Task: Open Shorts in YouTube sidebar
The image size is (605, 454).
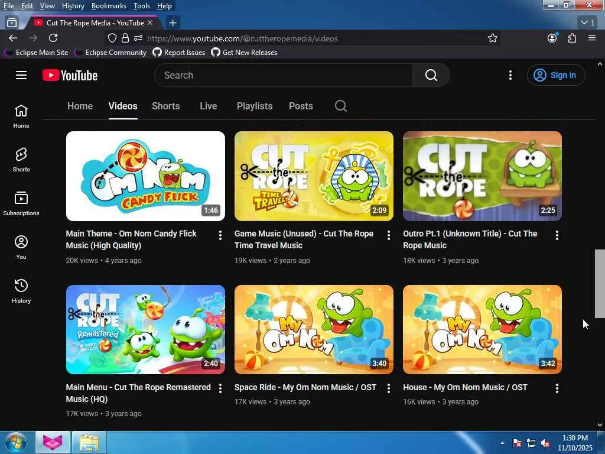Action: (21, 160)
